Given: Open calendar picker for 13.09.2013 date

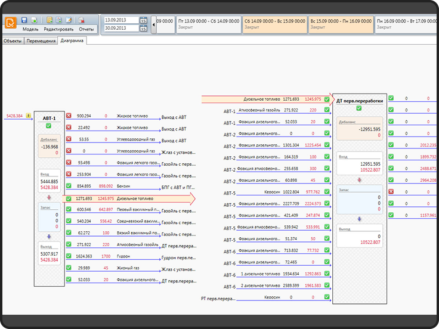Looking at the screenshot, I should [143, 21].
